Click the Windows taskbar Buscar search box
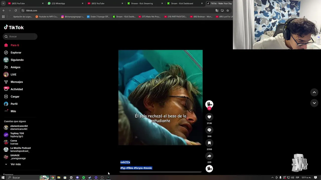The width and height of the screenshot is (321, 180). pyautogui.click(x=23, y=177)
